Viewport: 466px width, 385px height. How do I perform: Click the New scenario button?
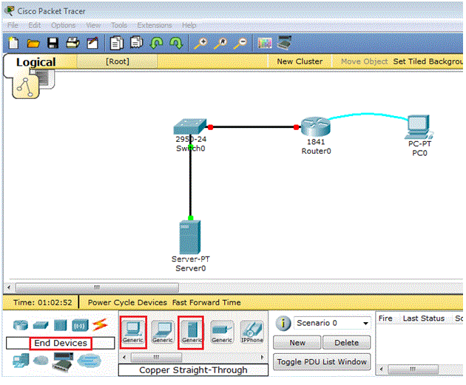pyautogui.click(x=297, y=343)
